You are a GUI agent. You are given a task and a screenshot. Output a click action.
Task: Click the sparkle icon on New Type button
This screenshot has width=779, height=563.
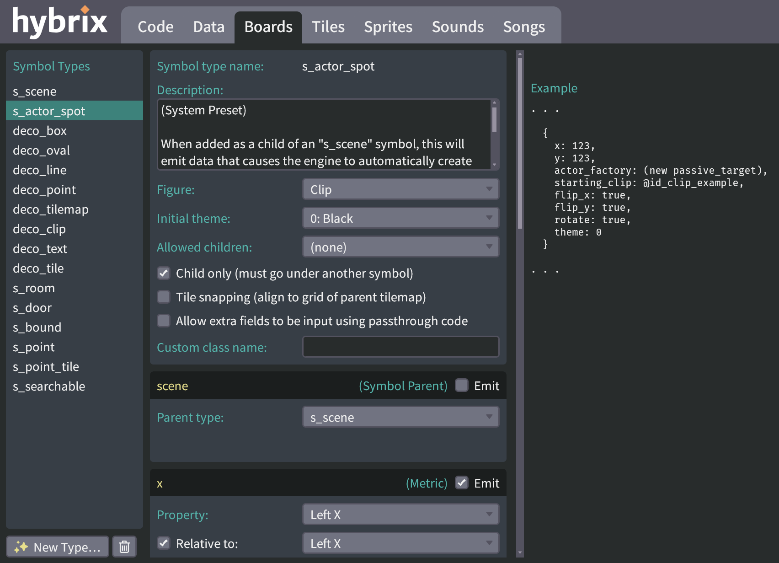22,547
